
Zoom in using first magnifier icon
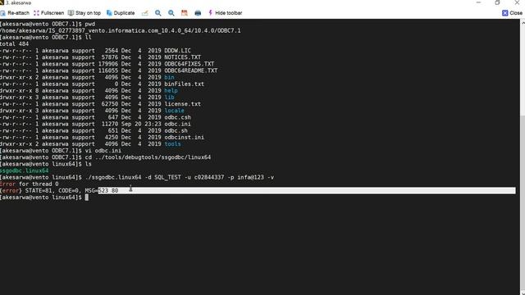158,13
